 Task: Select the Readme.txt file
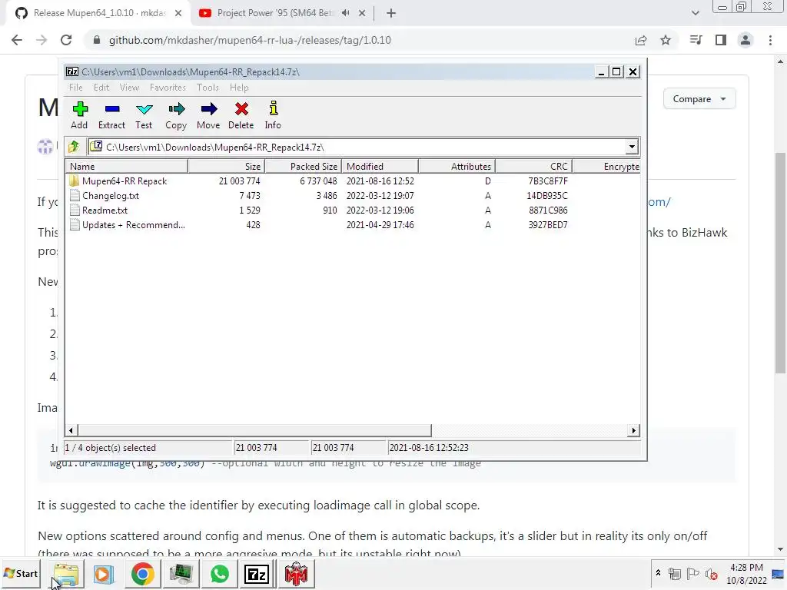point(105,210)
